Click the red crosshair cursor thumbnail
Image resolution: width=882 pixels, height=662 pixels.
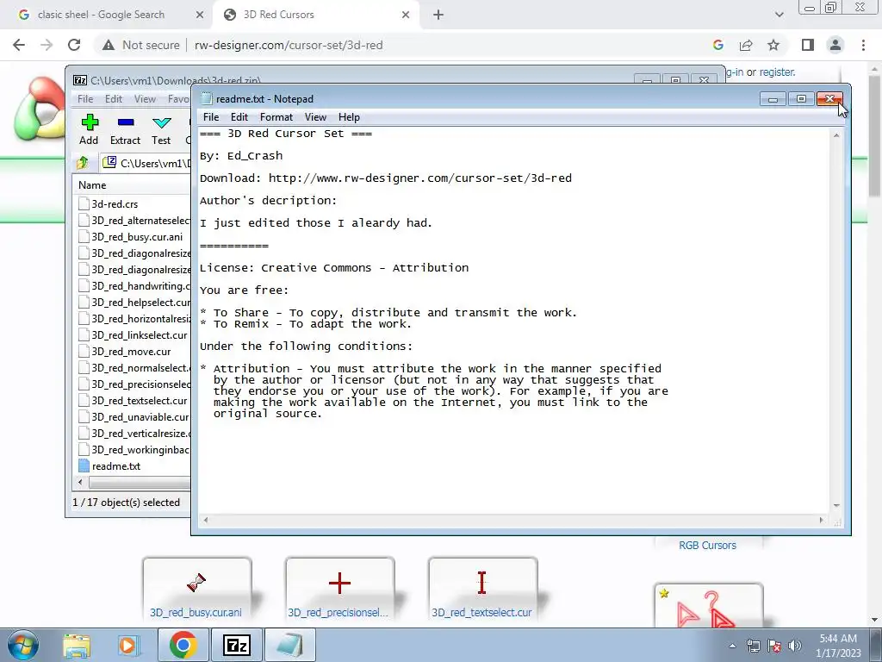[x=339, y=584]
